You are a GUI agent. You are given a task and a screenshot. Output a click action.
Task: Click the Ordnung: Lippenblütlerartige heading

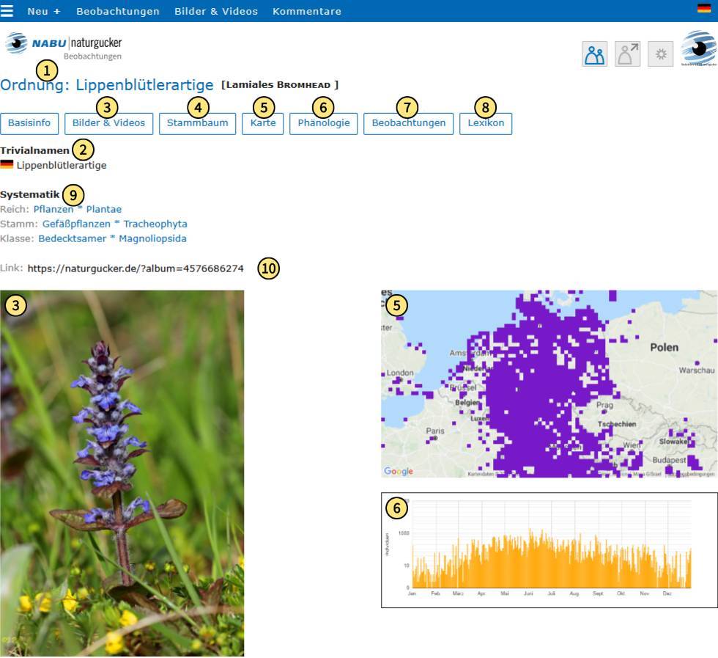[107, 85]
